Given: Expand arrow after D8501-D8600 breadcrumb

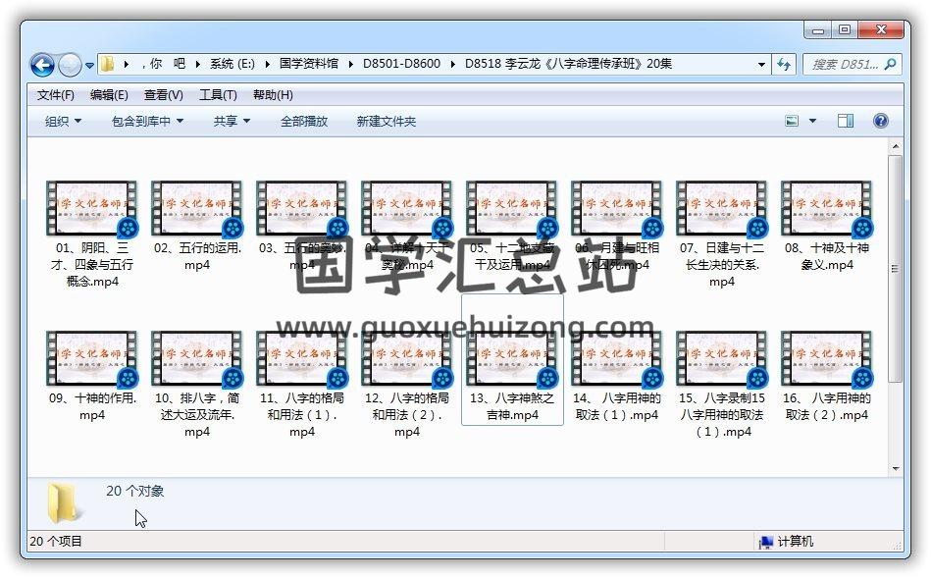Looking at the screenshot, I should [x=452, y=64].
